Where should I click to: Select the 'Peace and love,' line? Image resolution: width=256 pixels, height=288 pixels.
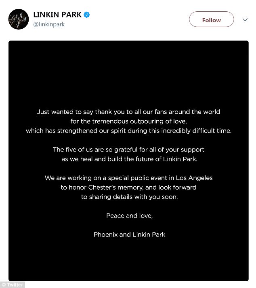click(130, 215)
